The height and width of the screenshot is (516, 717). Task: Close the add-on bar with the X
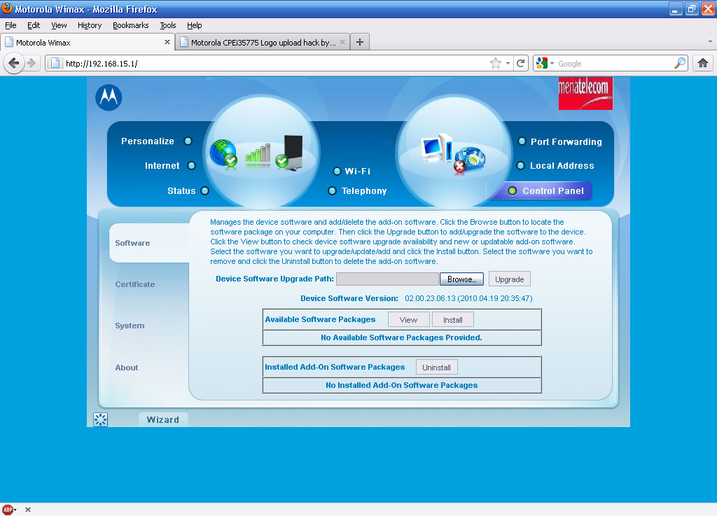tap(28, 510)
